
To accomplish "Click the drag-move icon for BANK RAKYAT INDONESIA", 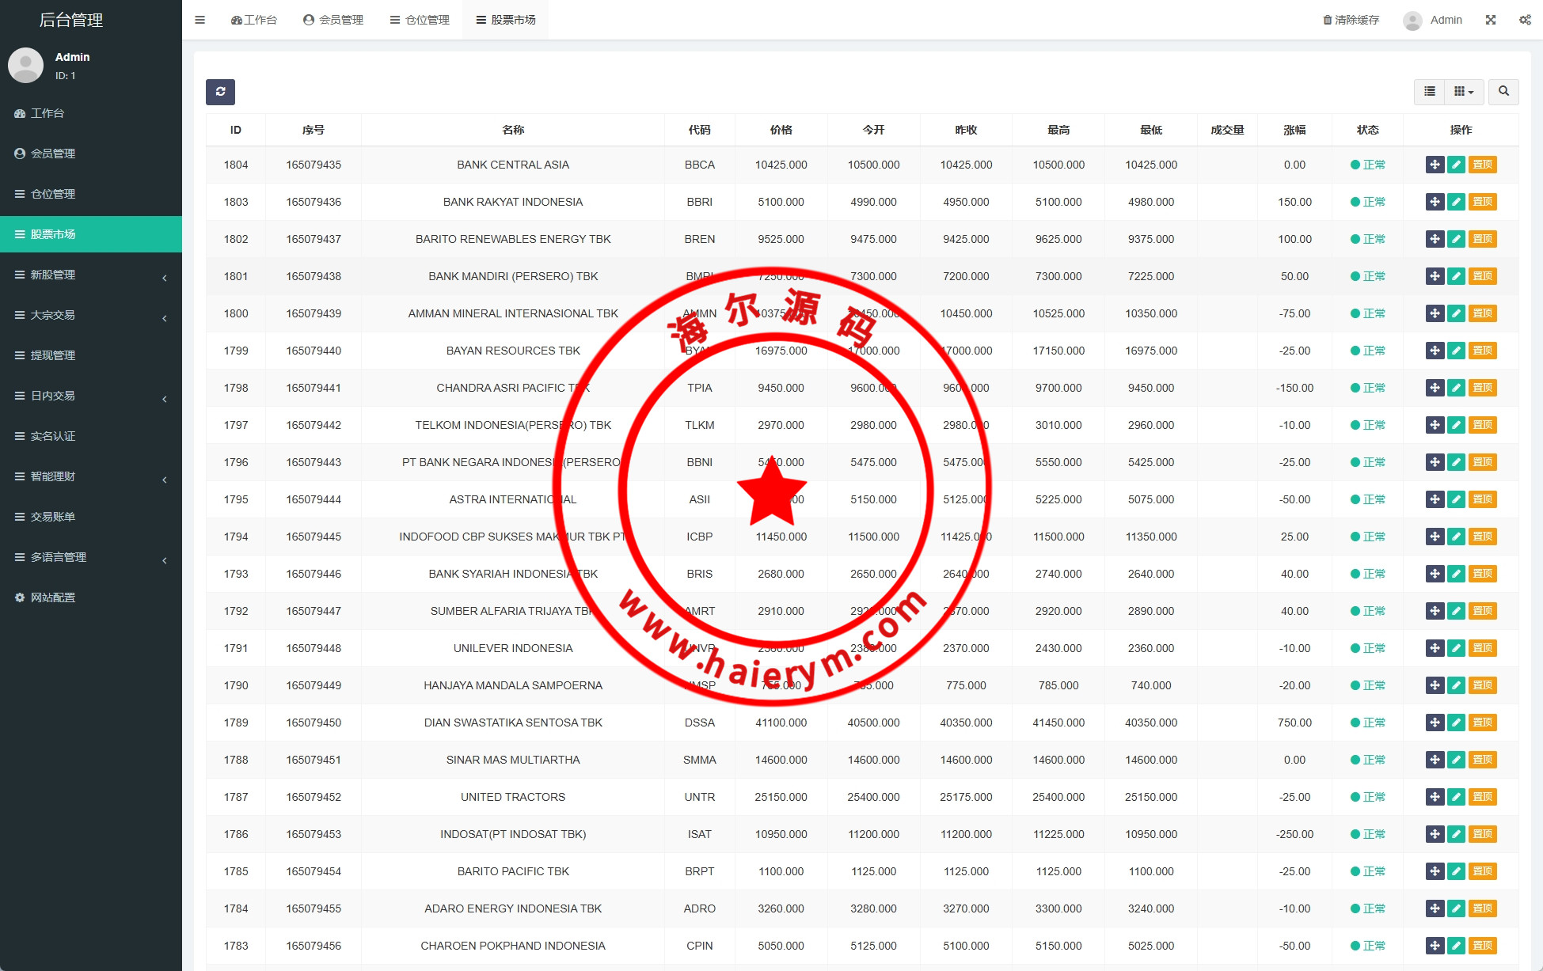I will tap(1435, 202).
